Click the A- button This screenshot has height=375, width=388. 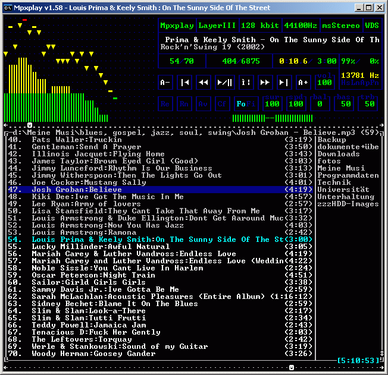tap(166, 83)
